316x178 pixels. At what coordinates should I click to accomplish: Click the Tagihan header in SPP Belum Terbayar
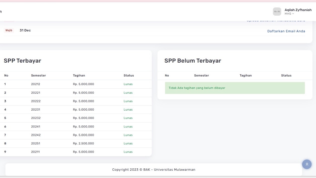pos(245,75)
